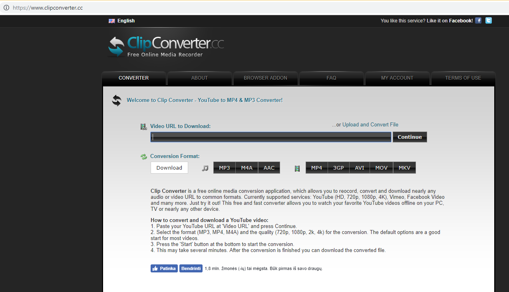This screenshot has height=292, width=509.
Task: Click the site info icon in address bar
Action: (x=6, y=8)
